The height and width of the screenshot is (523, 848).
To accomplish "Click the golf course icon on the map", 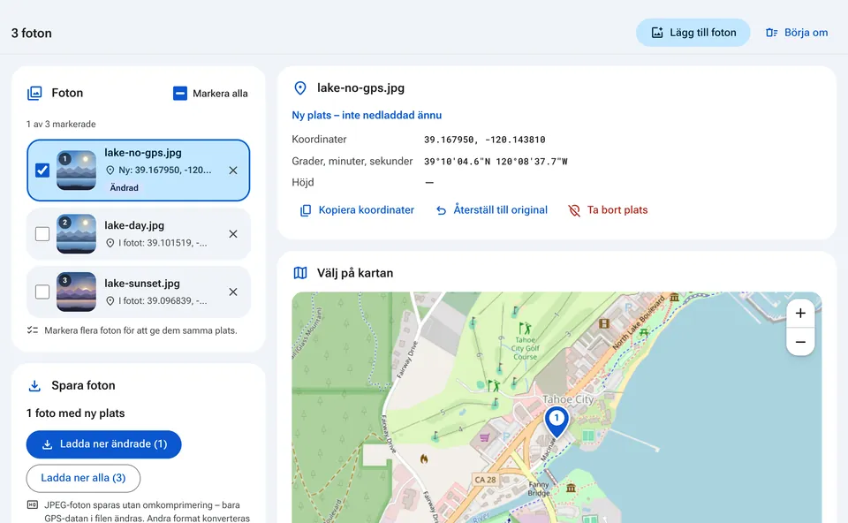I will [x=525, y=328].
